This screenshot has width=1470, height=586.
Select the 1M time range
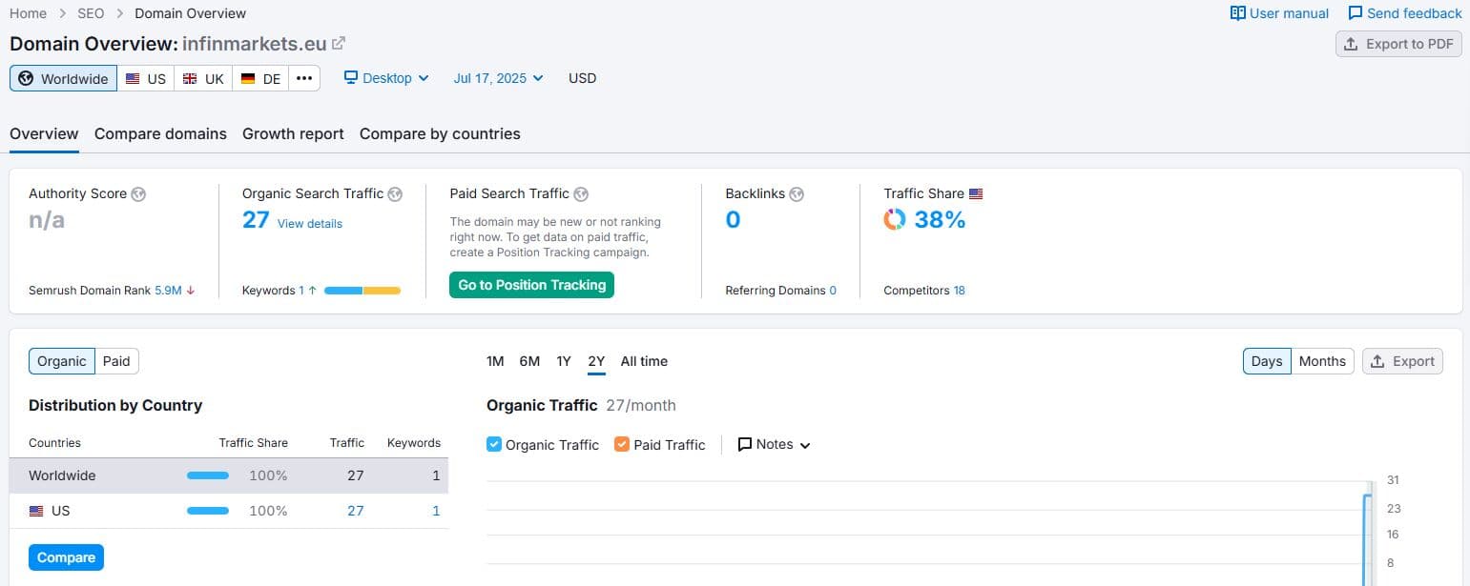[x=495, y=361]
